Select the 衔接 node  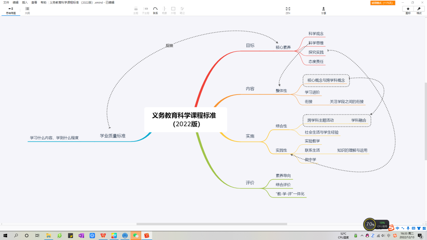(309, 102)
